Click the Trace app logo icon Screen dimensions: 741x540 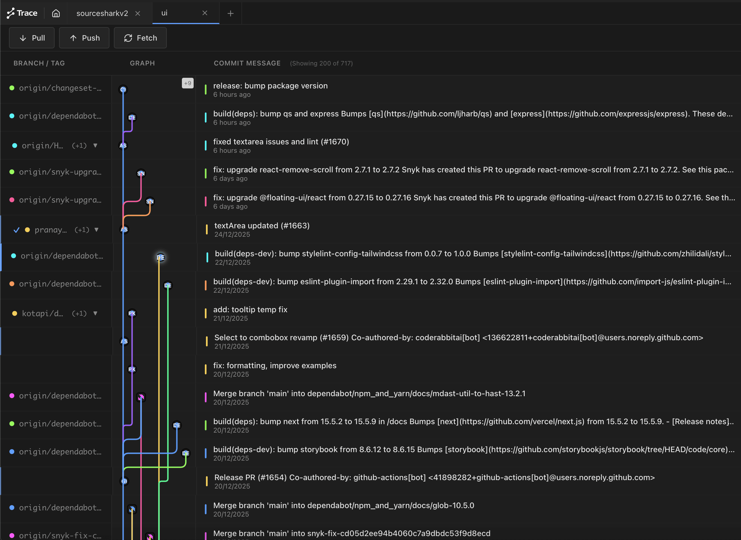coord(11,13)
